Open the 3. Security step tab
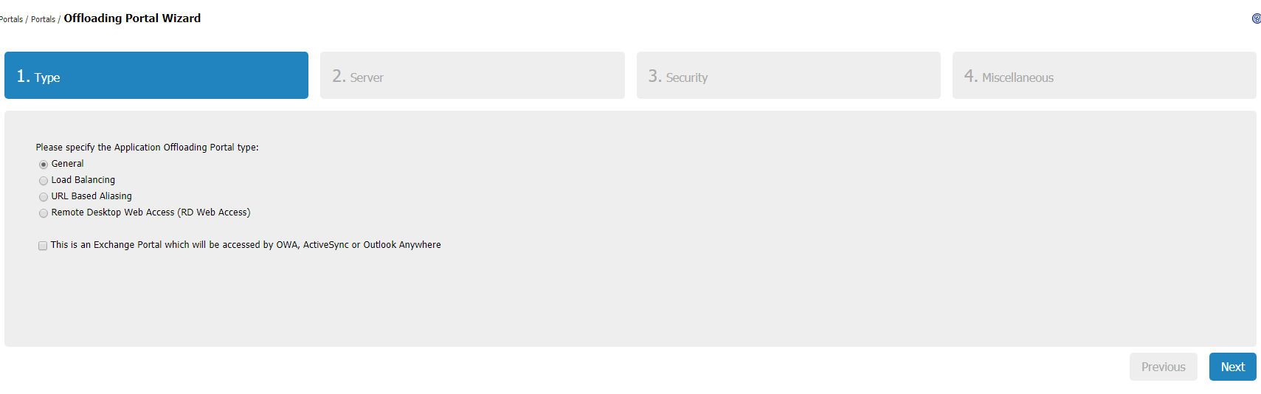Image resolution: width=1261 pixels, height=394 pixels. coord(788,75)
